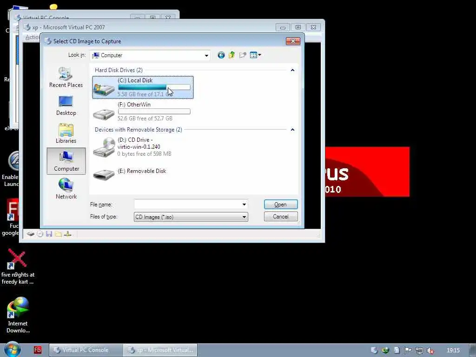Select Computer in places sidebar
The height and width of the screenshot is (357, 476).
66,161
